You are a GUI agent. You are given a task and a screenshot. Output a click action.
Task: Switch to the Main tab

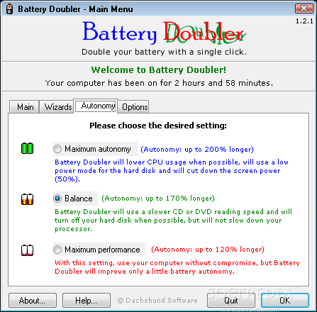pos(24,107)
